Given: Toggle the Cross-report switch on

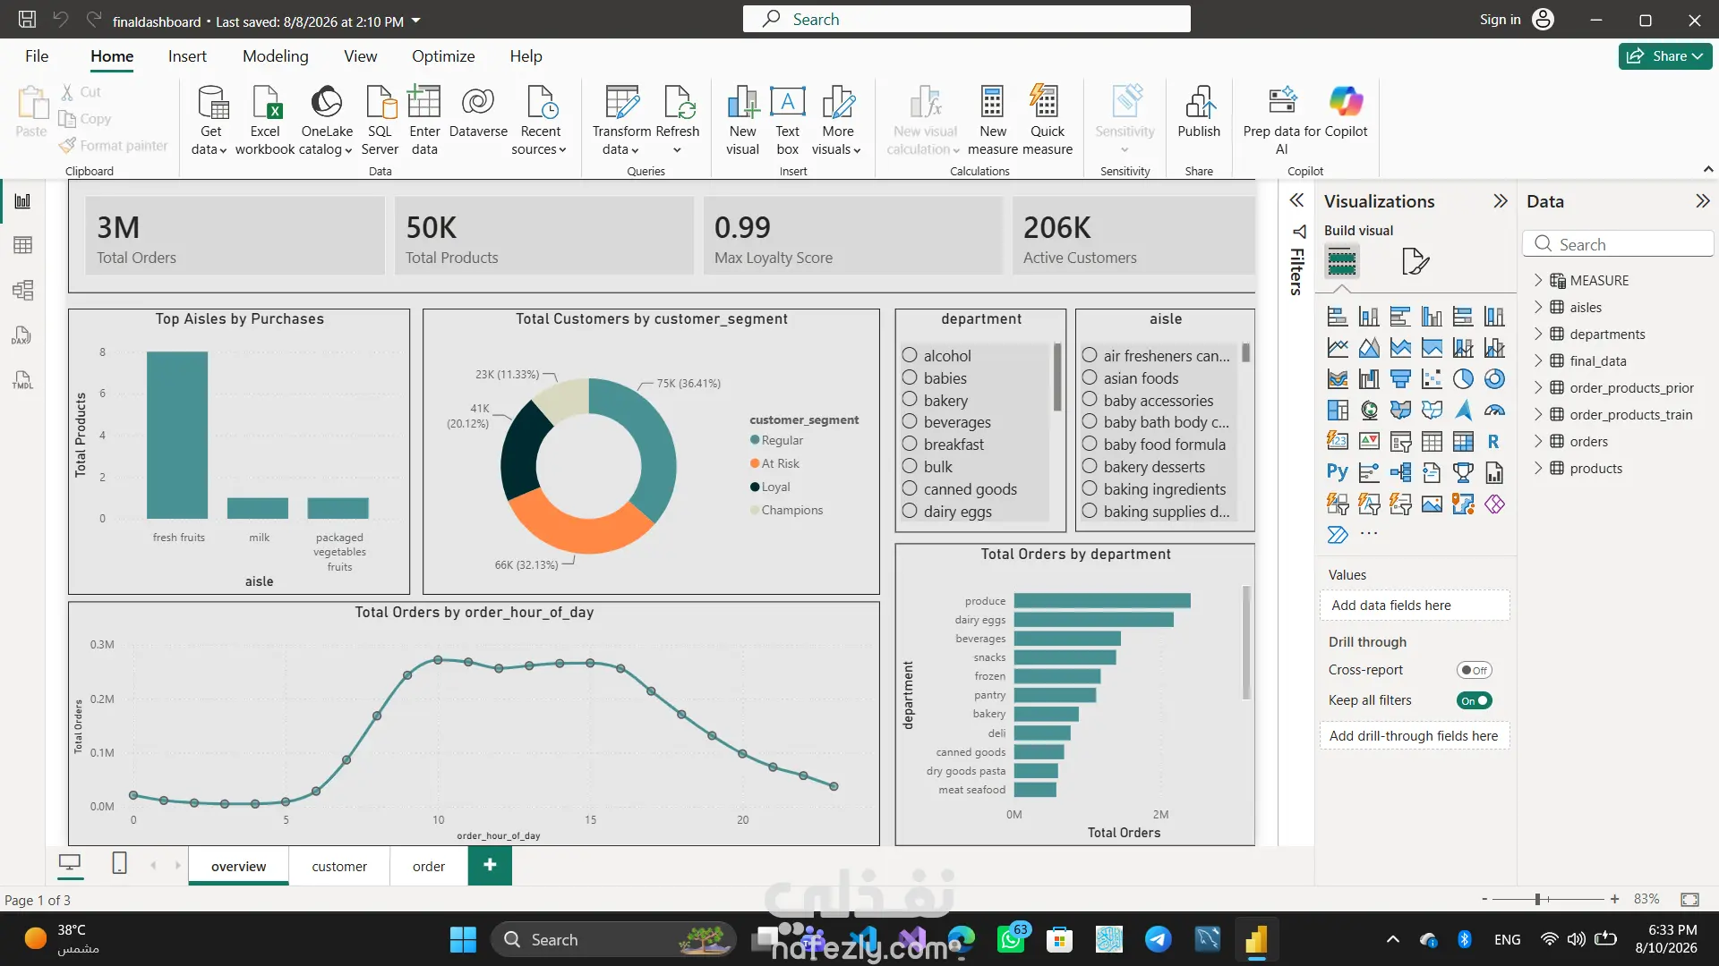Looking at the screenshot, I should tap(1475, 670).
